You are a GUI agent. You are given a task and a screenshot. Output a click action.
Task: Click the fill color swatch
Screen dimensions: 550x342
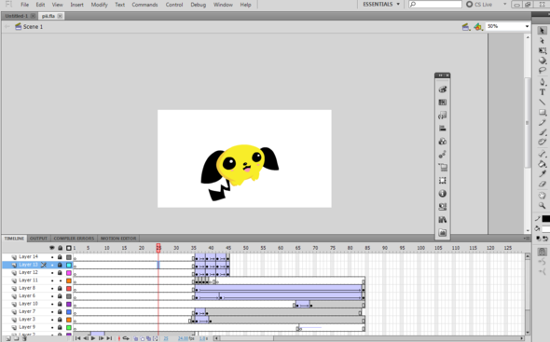(545, 229)
